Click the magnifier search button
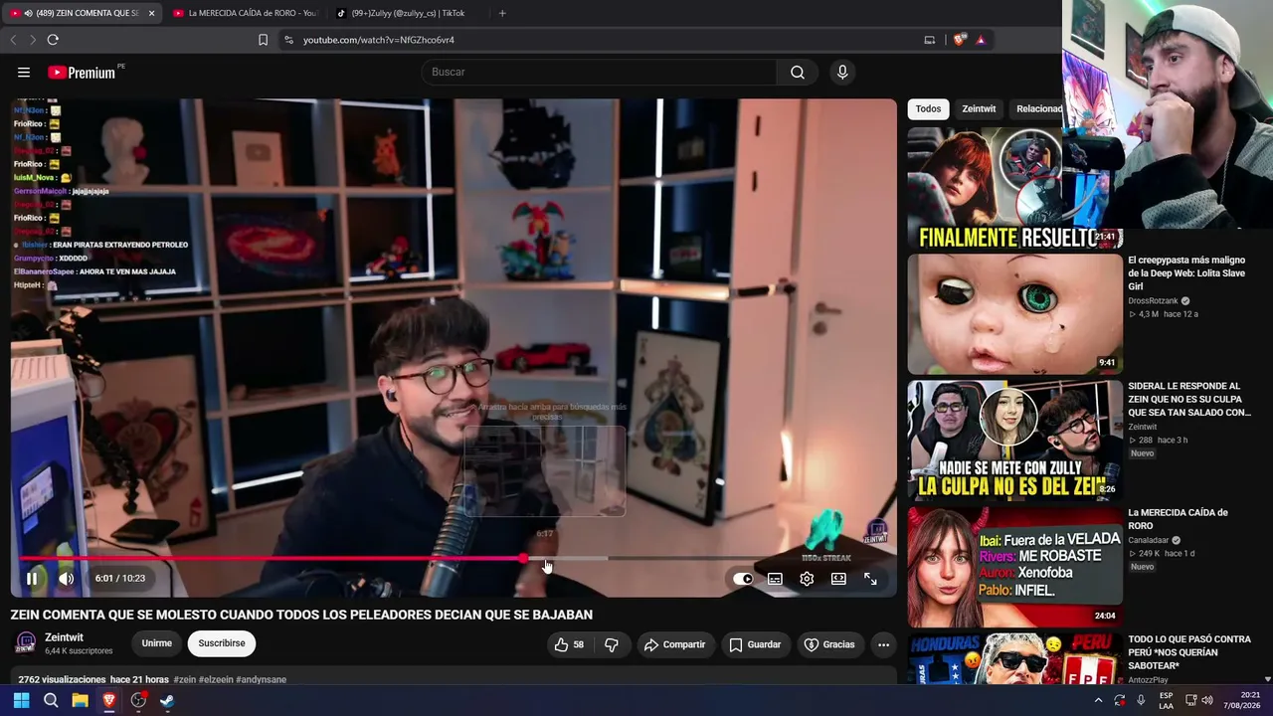This screenshot has height=716, width=1273. [798, 72]
